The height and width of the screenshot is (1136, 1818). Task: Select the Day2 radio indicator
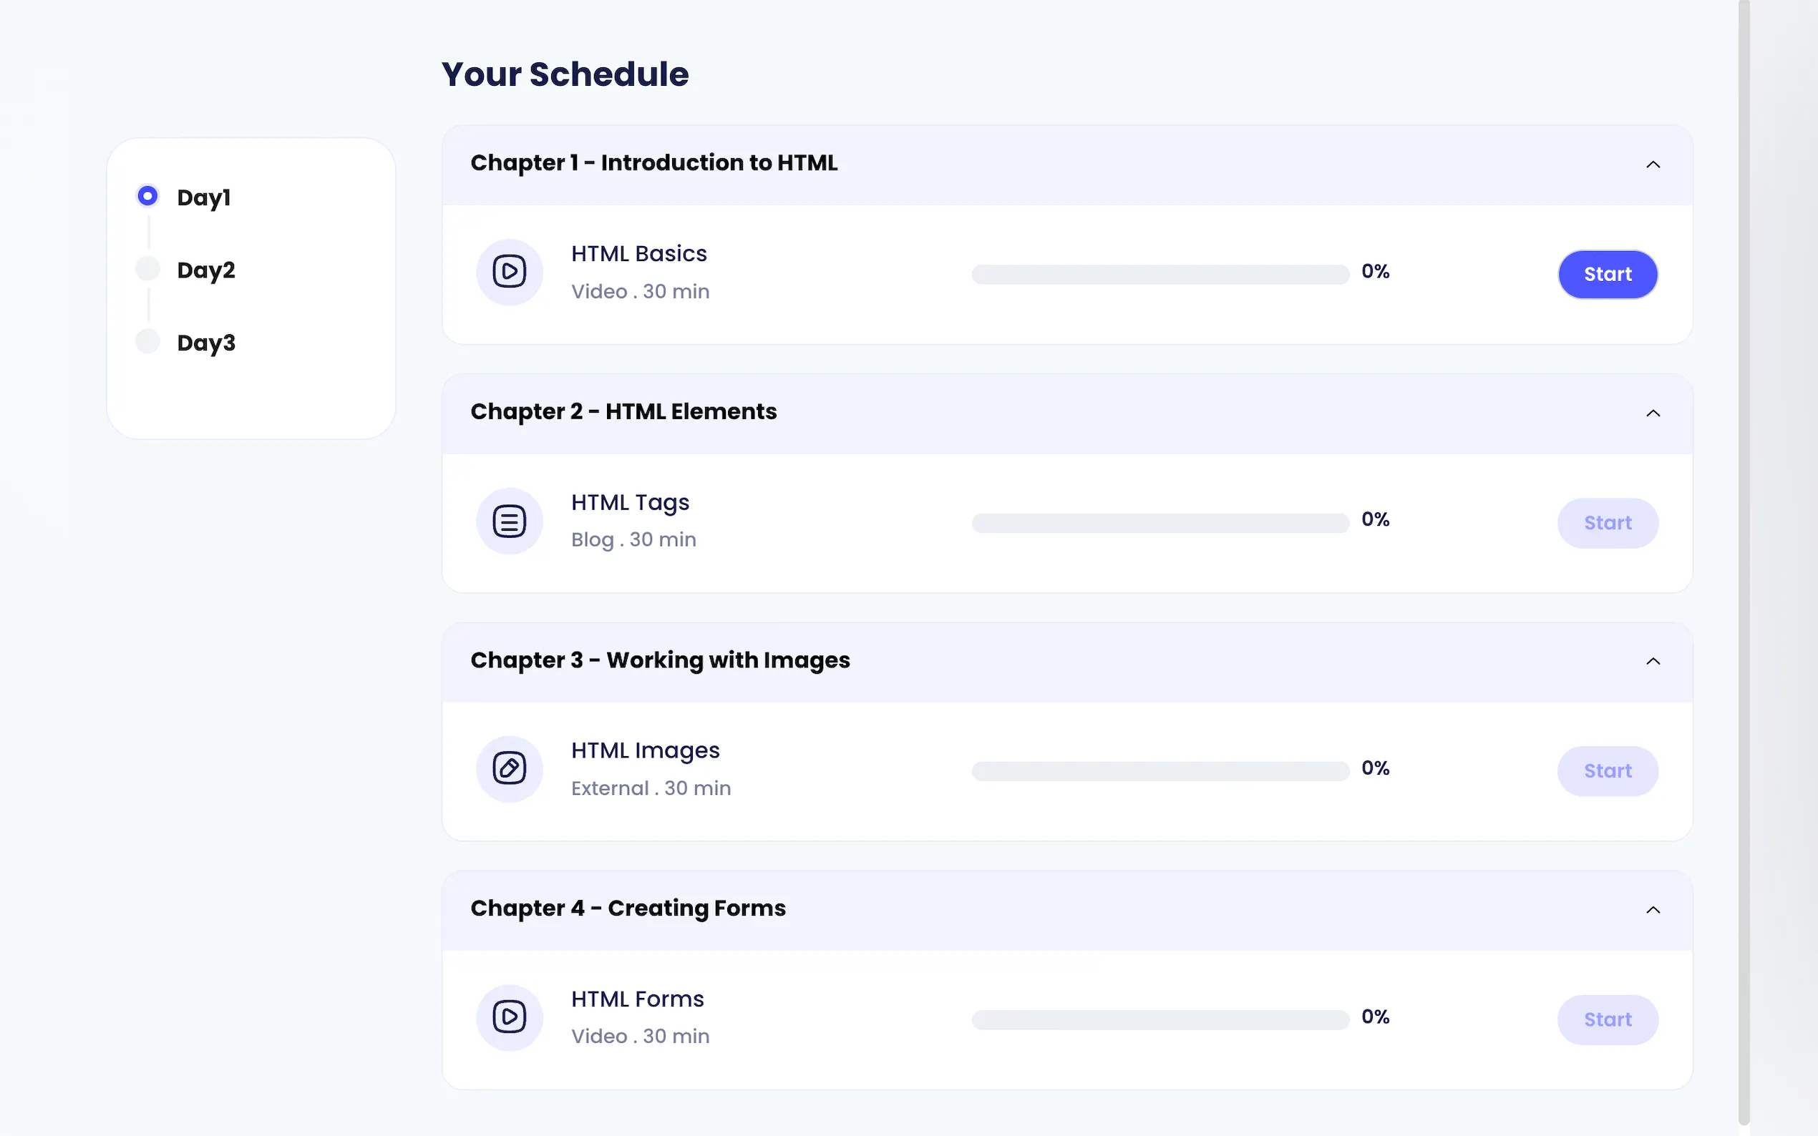(148, 269)
